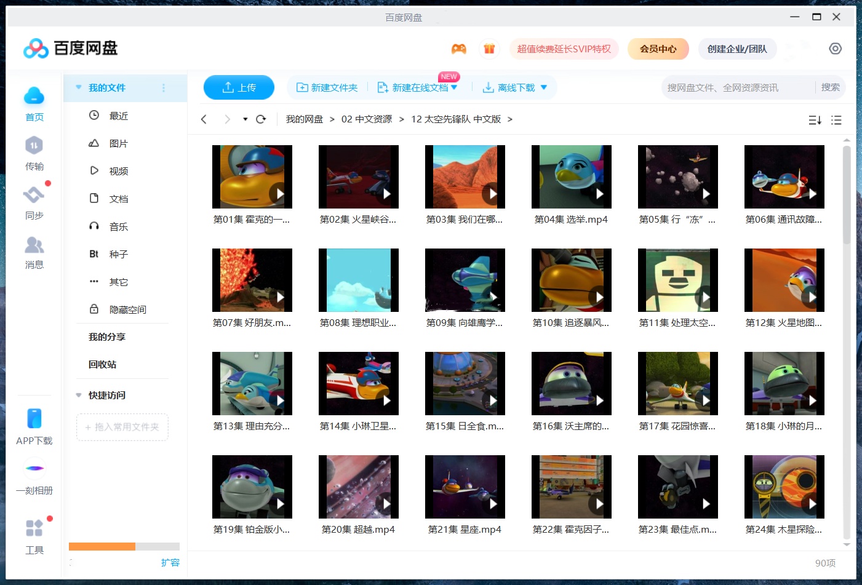Open 会员中心 button

pyautogui.click(x=658, y=49)
